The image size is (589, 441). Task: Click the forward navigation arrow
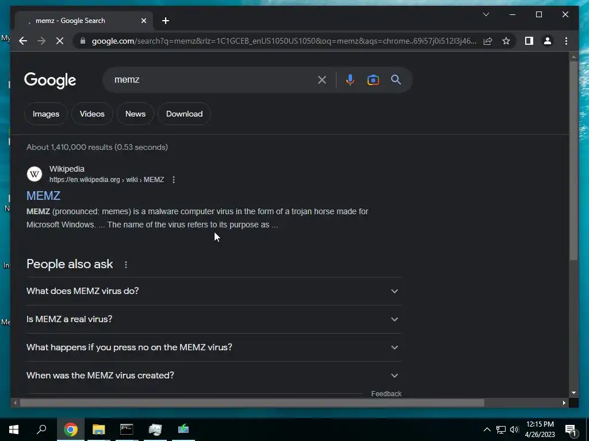tap(41, 41)
